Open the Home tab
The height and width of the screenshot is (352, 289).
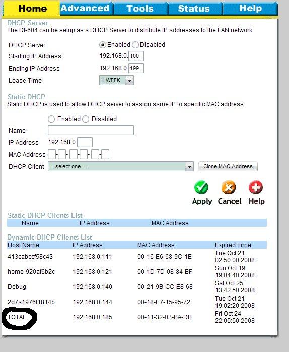click(x=32, y=8)
